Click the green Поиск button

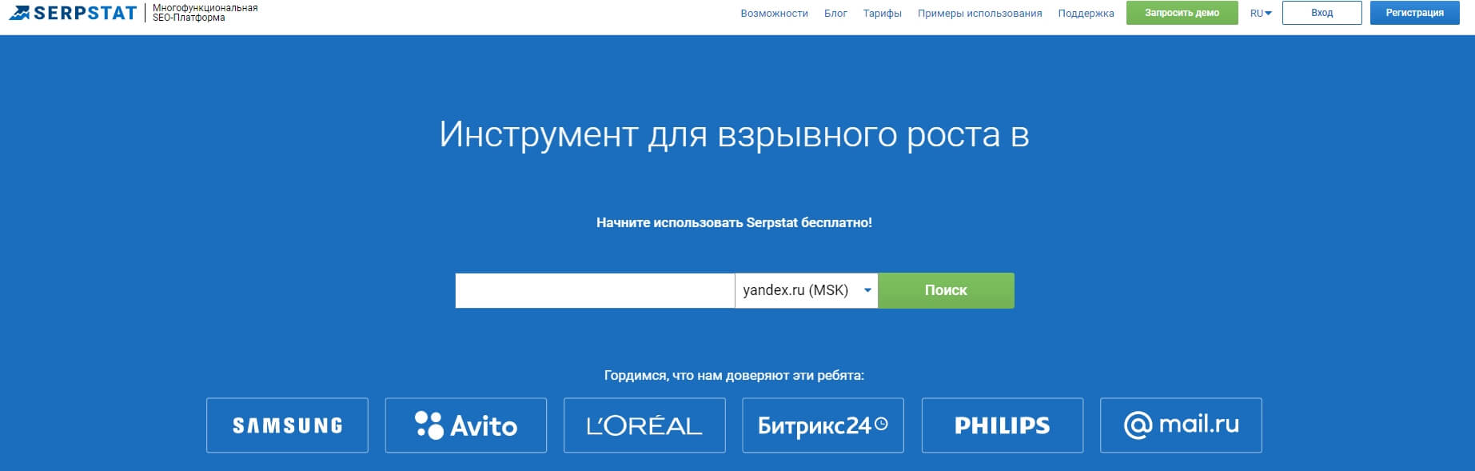click(946, 290)
